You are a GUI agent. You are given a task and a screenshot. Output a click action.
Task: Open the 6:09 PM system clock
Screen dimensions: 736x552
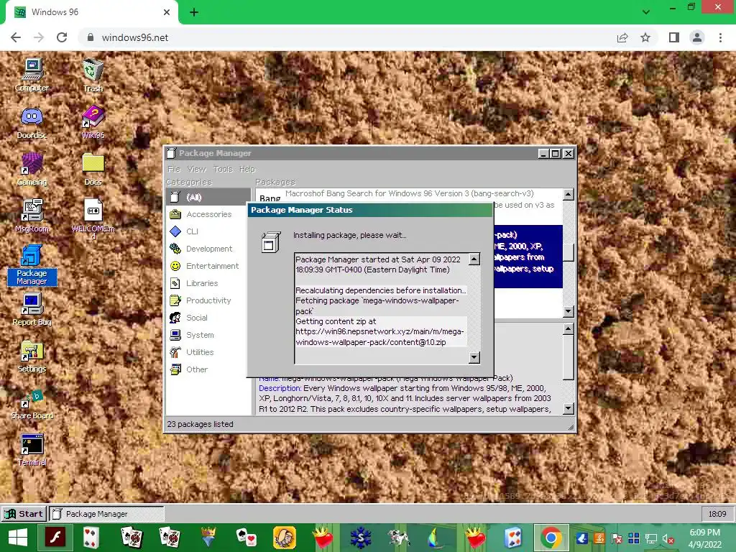tap(705, 538)
